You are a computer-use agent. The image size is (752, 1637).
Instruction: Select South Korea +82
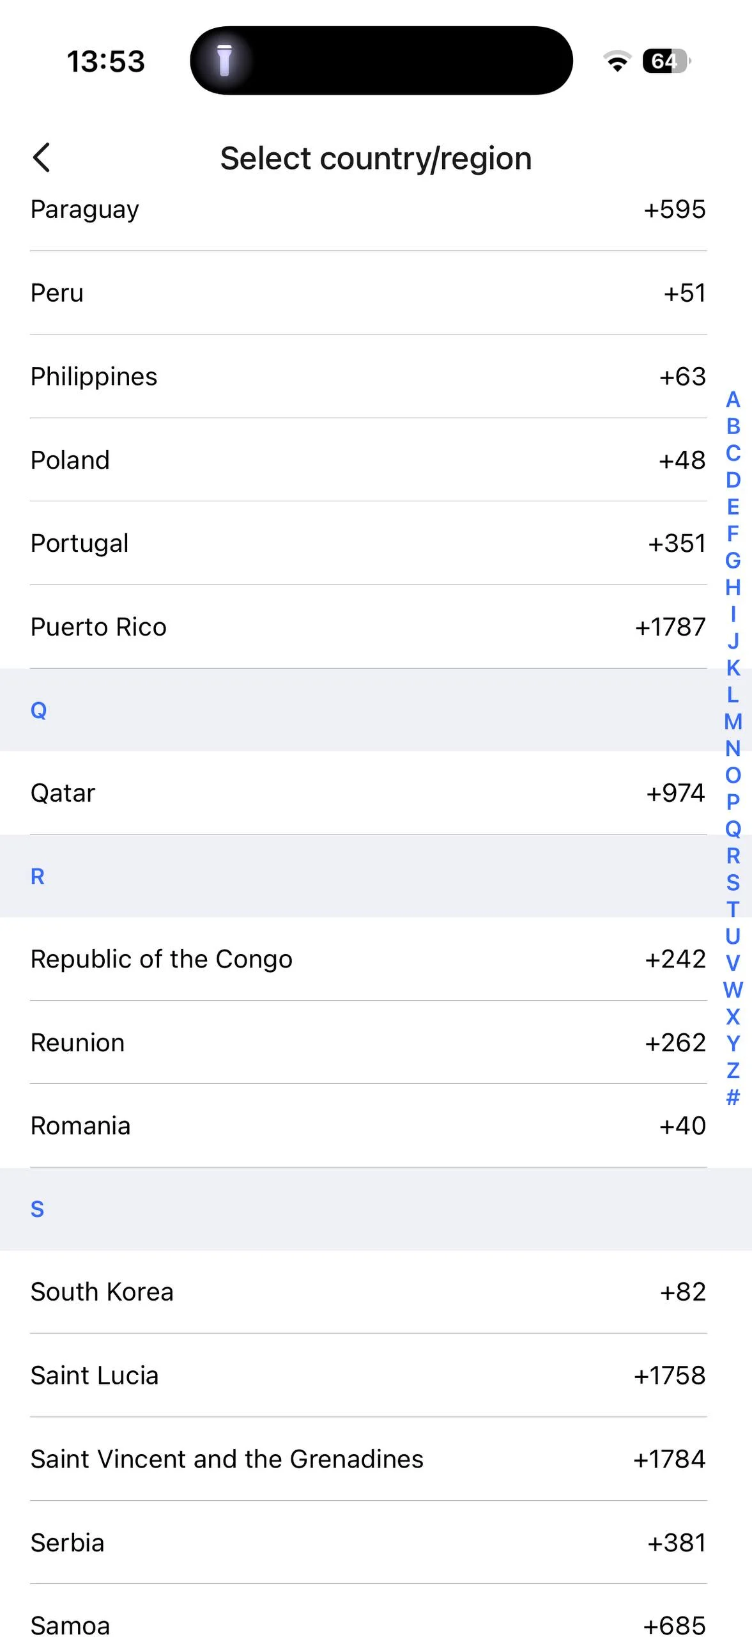pos(368,1292)
